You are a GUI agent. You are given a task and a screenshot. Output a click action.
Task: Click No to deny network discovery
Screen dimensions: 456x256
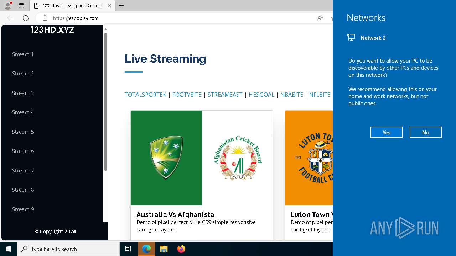click(426, 132)
